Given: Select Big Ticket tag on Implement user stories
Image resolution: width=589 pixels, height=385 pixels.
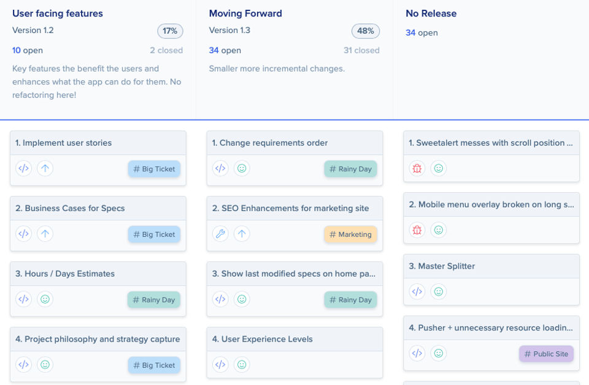Looking at the screenshot, I should 154,169.
